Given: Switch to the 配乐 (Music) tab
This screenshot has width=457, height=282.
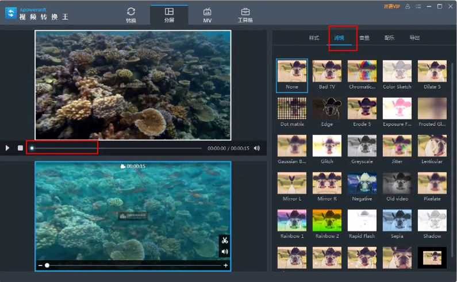Looking at the screenshot, I should (389, 38).
